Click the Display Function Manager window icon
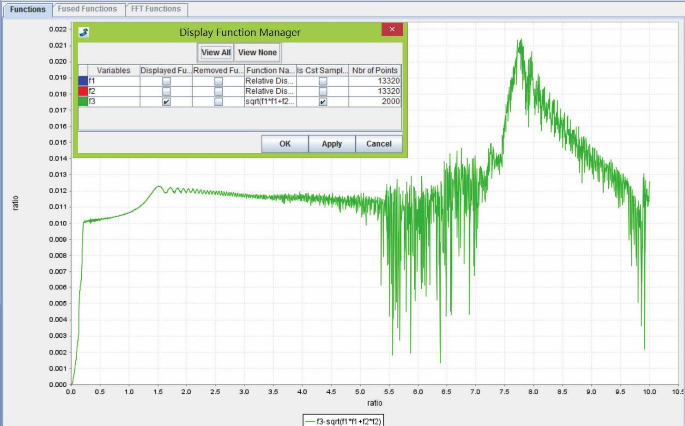 pyautogui.click(x=84, y=32)
